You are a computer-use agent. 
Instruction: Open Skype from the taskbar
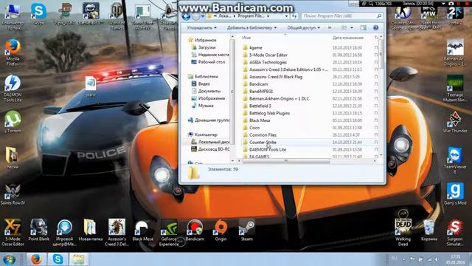tap(58, 259)
